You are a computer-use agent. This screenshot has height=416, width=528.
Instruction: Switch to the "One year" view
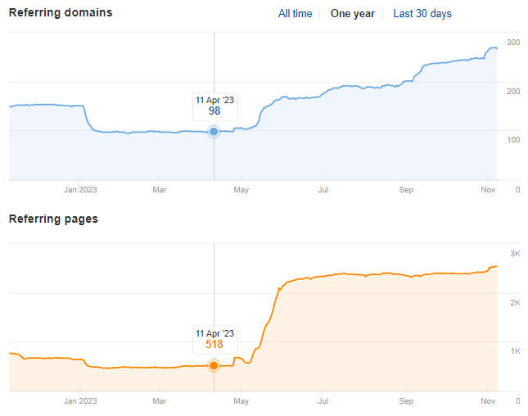(x=352, y=14)
